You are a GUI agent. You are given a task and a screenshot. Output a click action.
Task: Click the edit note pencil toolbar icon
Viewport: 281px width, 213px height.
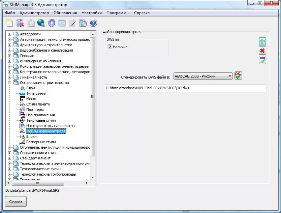72,23
